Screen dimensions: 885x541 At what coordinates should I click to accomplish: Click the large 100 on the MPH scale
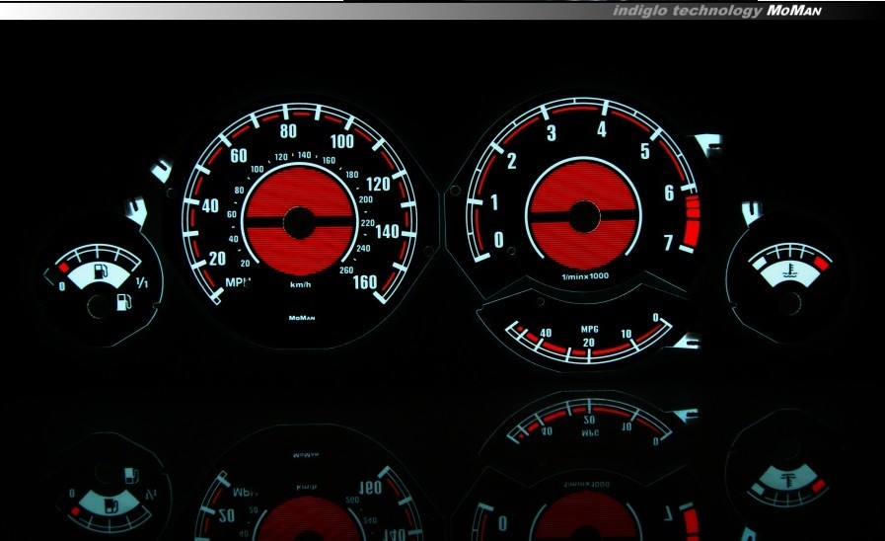pos(342,141)
